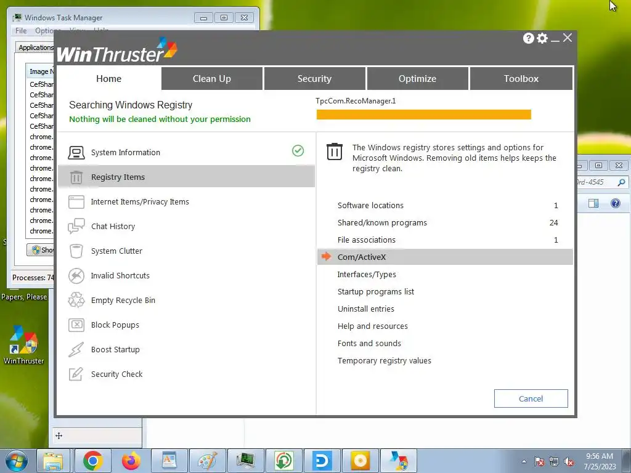631x473 pixels.
Task: Click Internet Items browser window icon
Action: [x=76, y=202]
